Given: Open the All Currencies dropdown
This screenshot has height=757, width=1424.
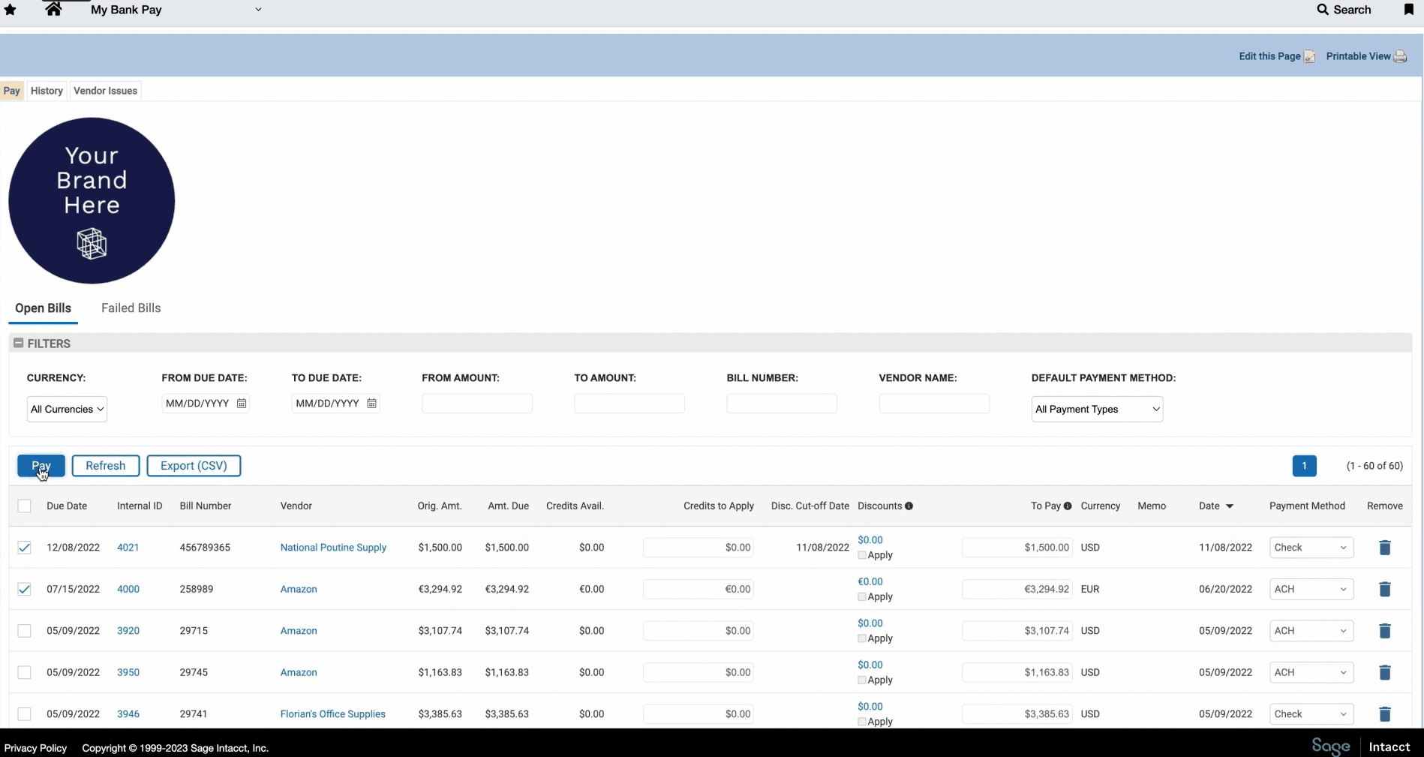Looking at the screenshot, I should pos(67,410).
